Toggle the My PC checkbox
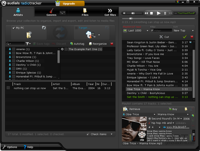This screenshot has height=151, width=200. point(13,28)
